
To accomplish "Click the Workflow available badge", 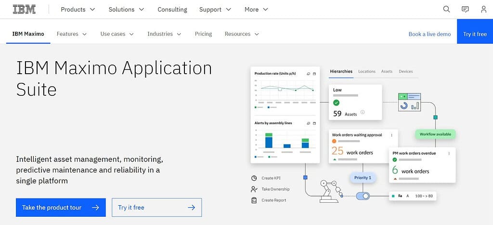I will [x=435, y=134].
